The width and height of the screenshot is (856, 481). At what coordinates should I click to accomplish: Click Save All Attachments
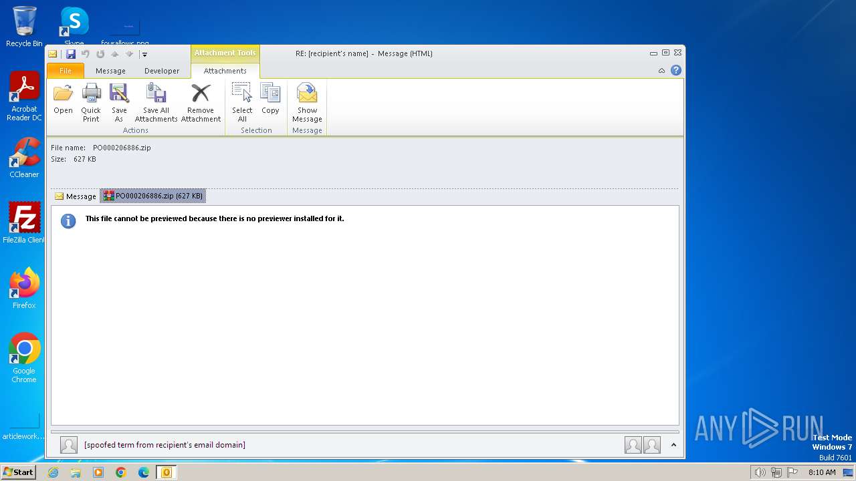[x=156, y=102]
